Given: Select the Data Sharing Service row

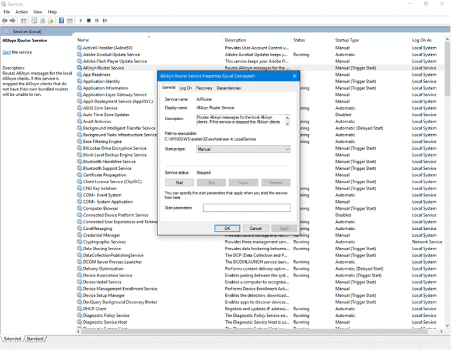Looking at the screenshot, I should (x=260, y=248).
